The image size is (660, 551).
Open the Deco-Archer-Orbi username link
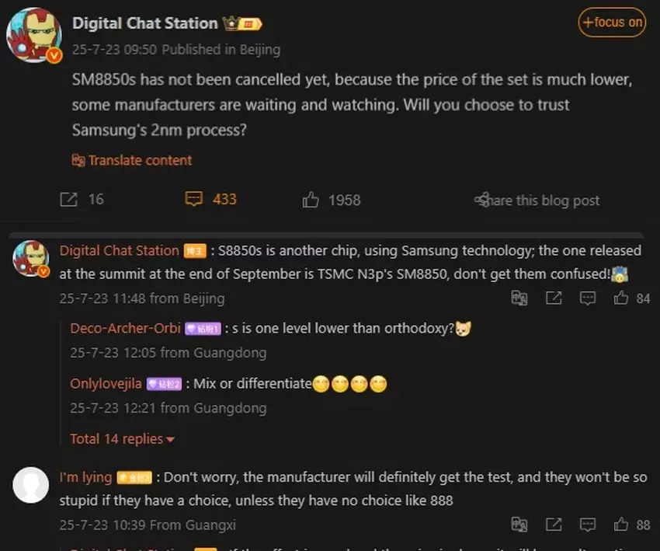coord(125,328)
